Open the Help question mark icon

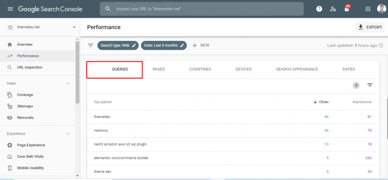[x=319, y=9]
